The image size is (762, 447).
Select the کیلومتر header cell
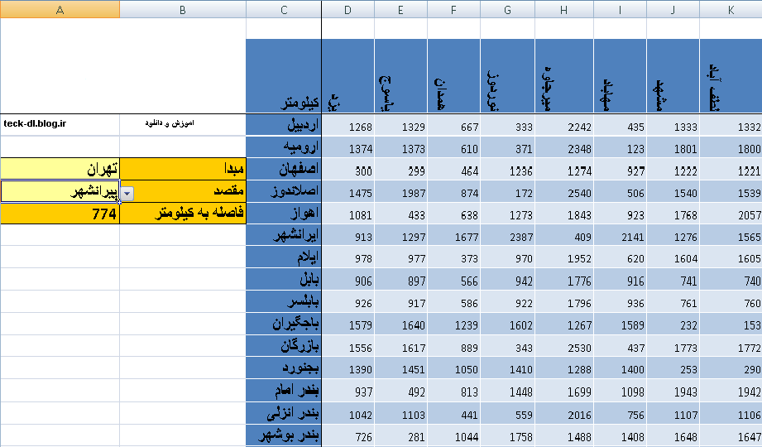pos(284,76)
